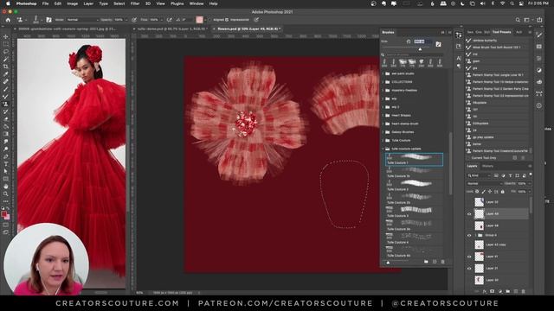Open the Opacity dropdown in options bar
This screenshot has width=554, height=311.
pyautogui.click(x=126, y=20)
